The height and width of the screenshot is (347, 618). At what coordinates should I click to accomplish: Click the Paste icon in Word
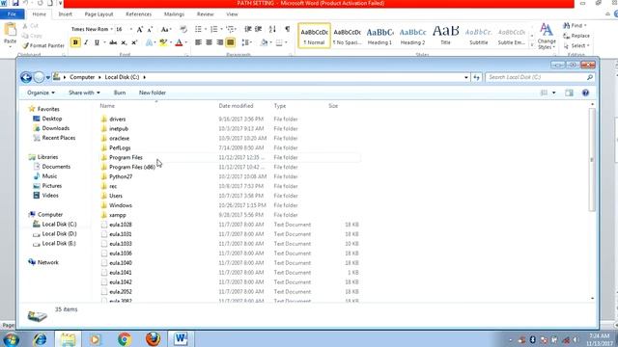[x=11, y=30]
